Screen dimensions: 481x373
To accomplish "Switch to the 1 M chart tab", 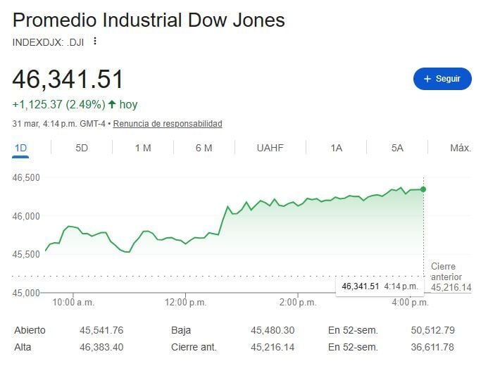I will pyautogui.click(x=143, y=148).
